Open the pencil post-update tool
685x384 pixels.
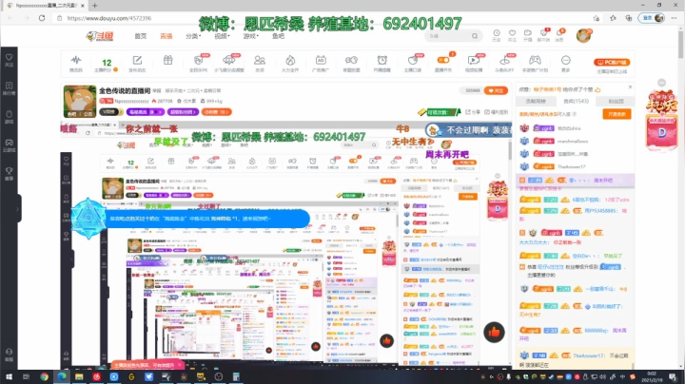point(137,63)
